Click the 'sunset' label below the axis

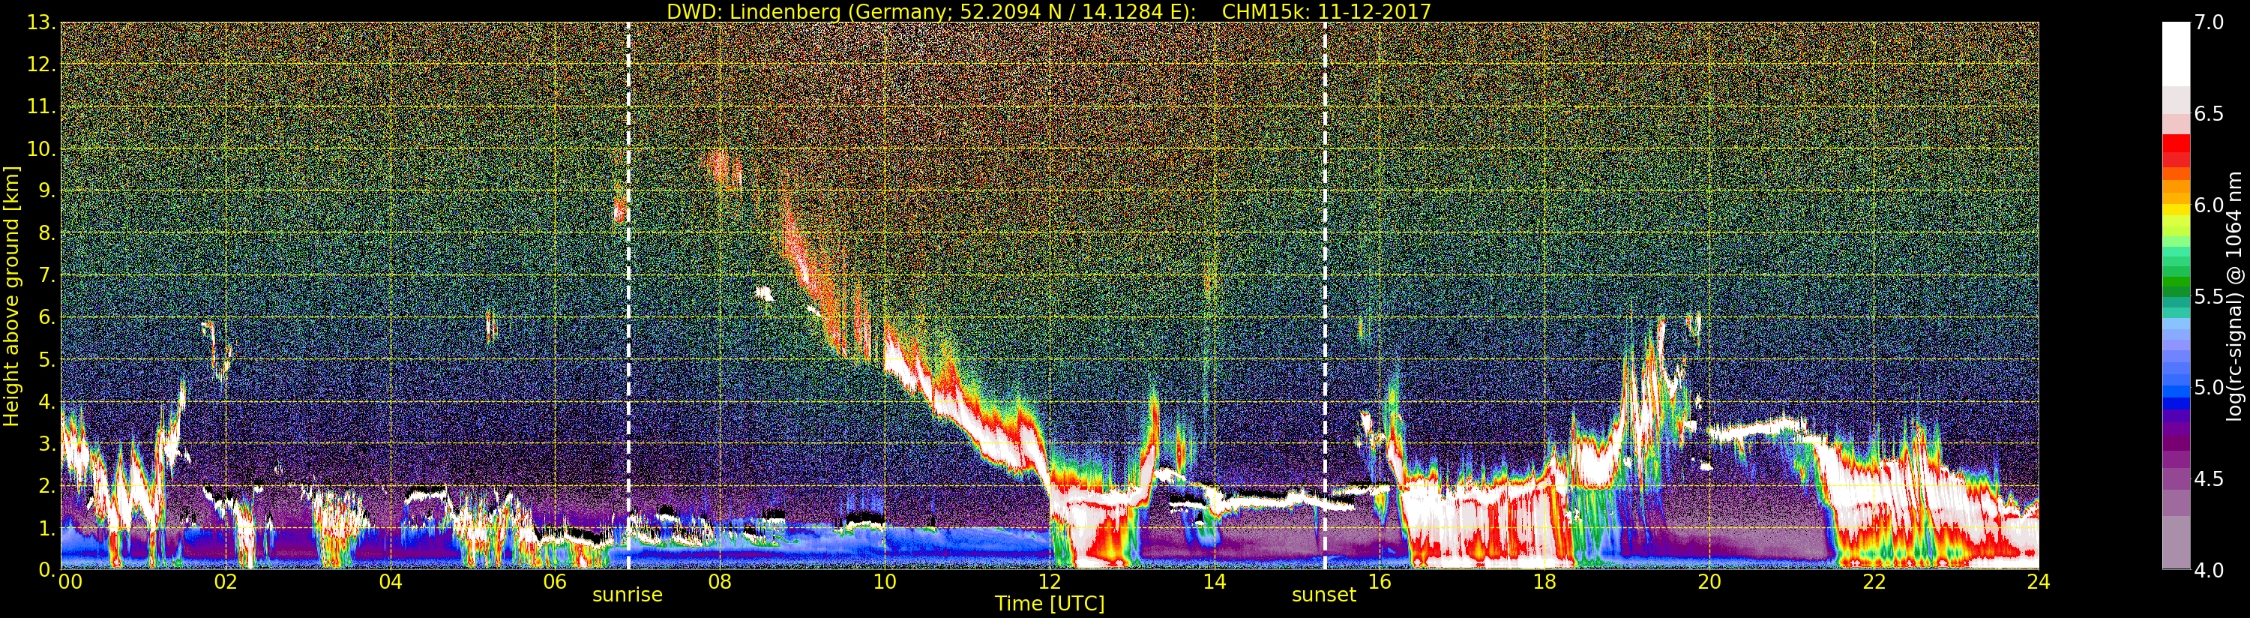click(x=1324, y=595)
